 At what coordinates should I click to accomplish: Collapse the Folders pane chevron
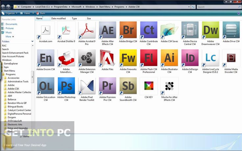pyautogui.click(x=33, y=41)
